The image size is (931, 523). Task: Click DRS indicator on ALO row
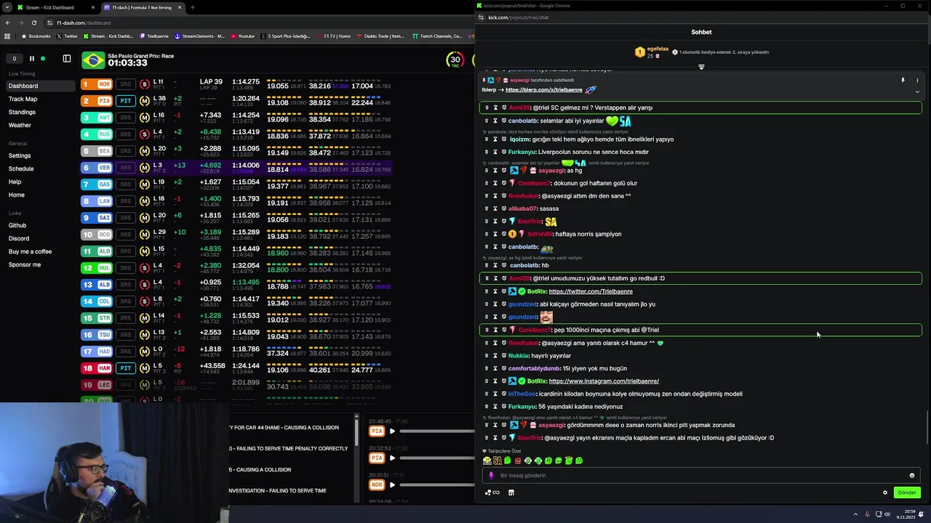click(126, 251)
